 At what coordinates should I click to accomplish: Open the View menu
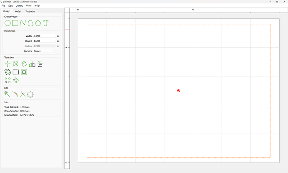(29, 6)
